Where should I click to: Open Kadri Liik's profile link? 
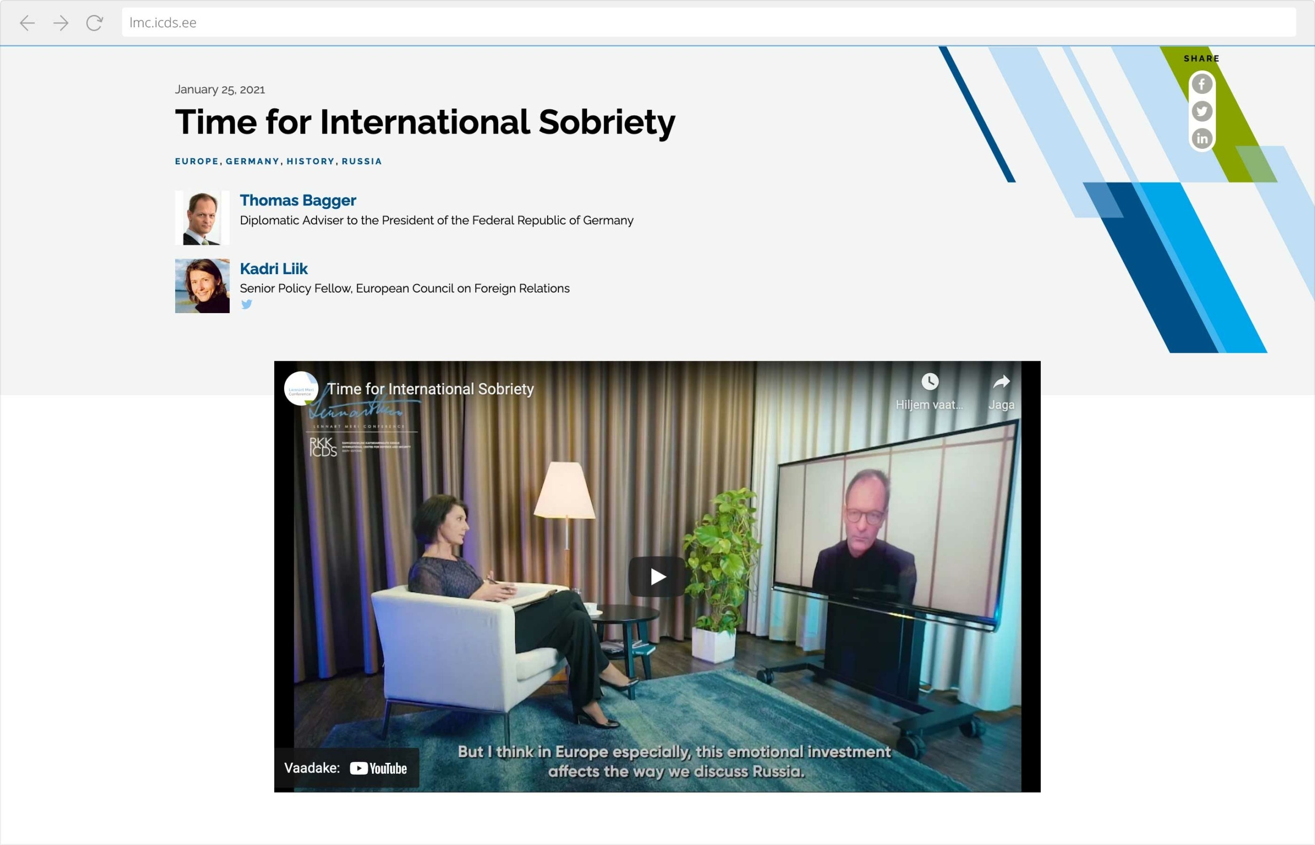pyautogui.click(x=274, y=269)
